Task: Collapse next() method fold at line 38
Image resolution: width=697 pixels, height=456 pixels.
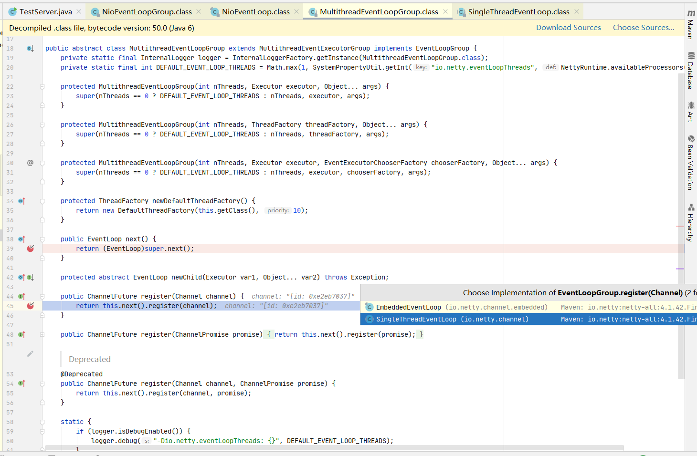Action: 42,239
